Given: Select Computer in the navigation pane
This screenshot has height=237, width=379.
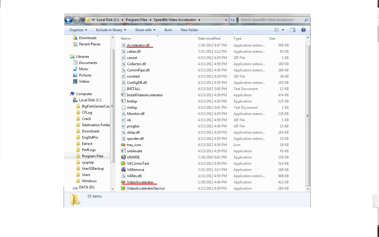Looking at the screenshot, I should (84, 94).
